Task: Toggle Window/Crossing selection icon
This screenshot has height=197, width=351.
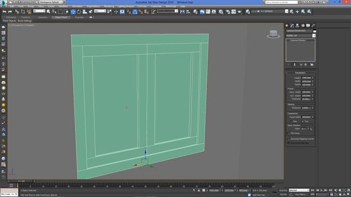Action: [x=66, y=11]
